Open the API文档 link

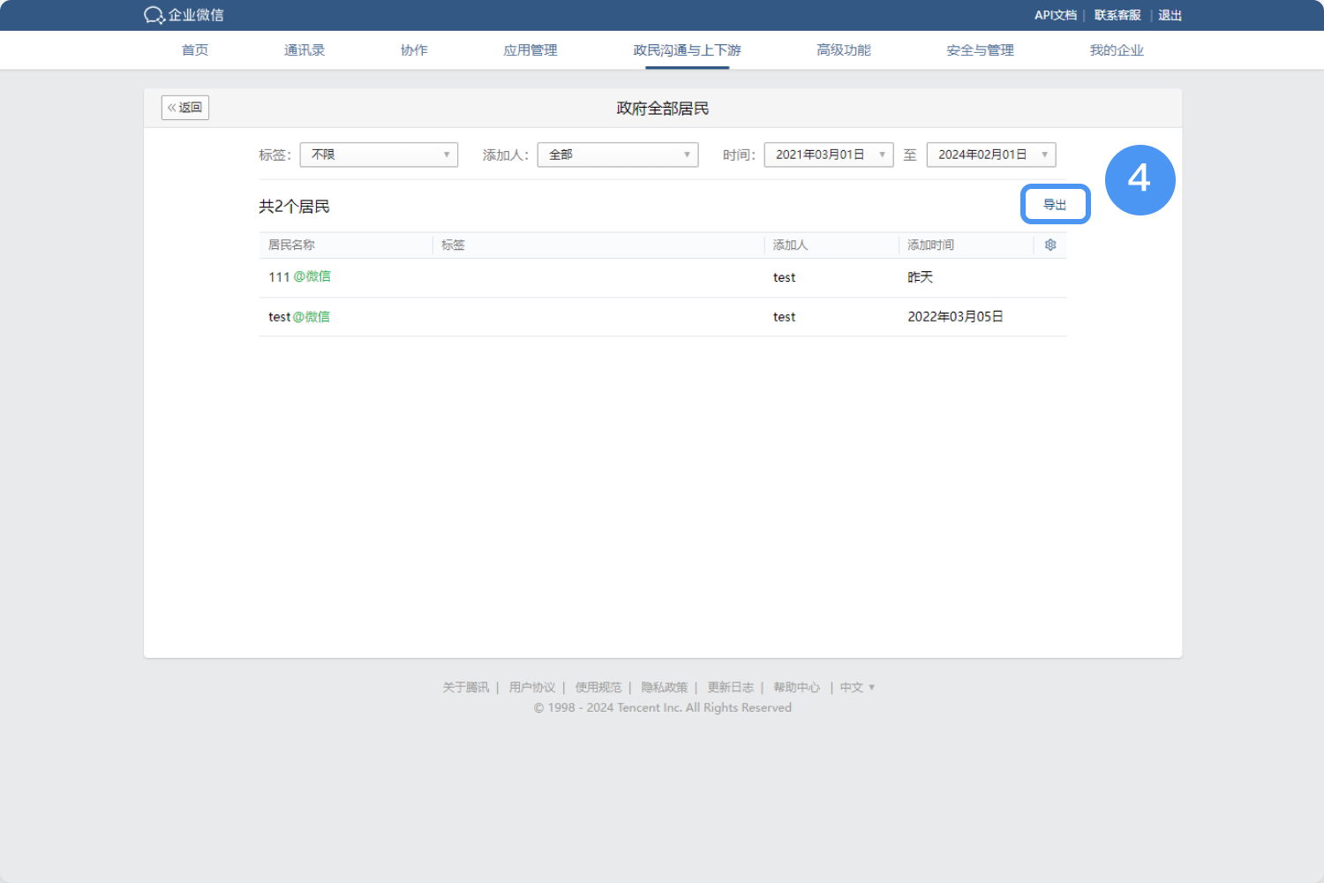pyautogui.click(x=1055, y=15)
